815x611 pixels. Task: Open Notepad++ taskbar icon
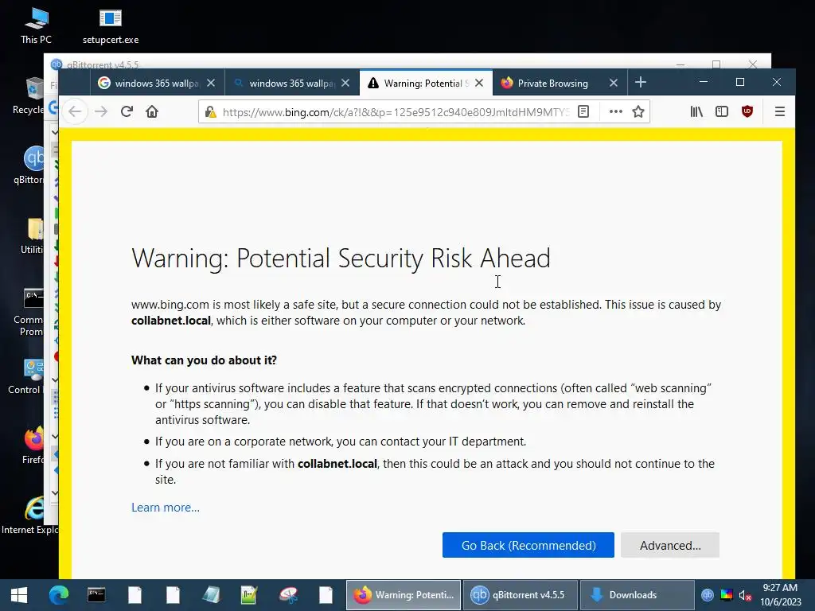click(249, 595)
